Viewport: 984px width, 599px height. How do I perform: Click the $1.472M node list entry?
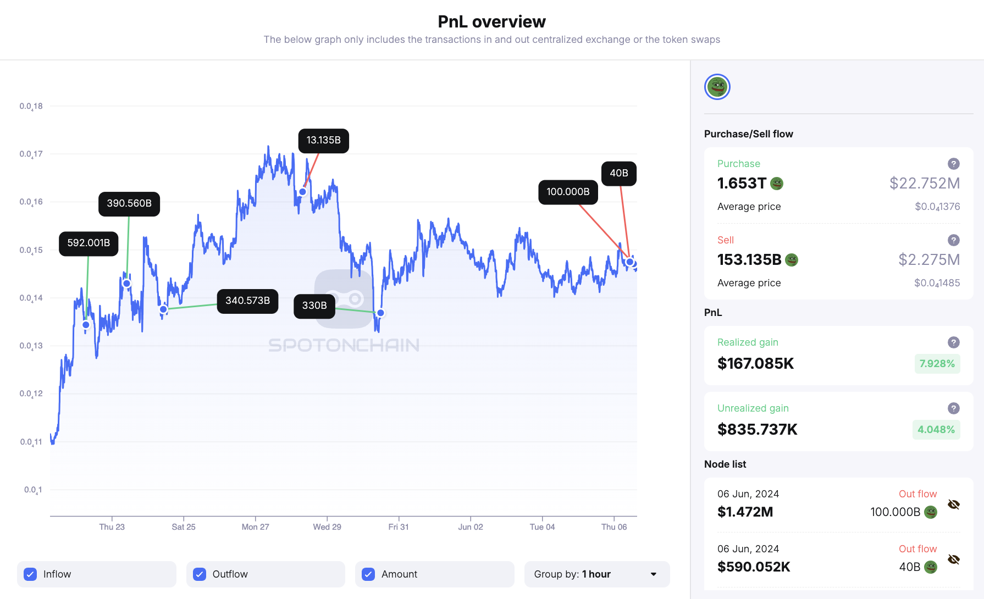pos(745,512)
